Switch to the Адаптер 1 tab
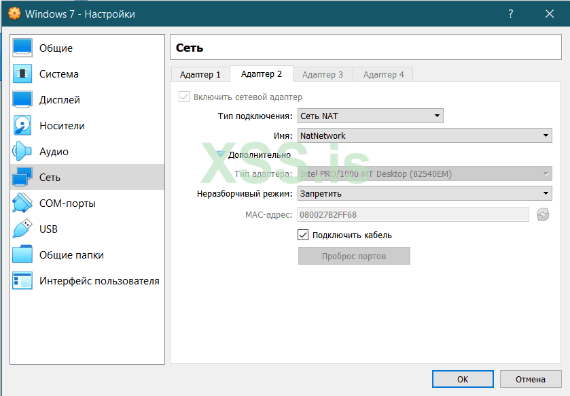 coord(200,74)
